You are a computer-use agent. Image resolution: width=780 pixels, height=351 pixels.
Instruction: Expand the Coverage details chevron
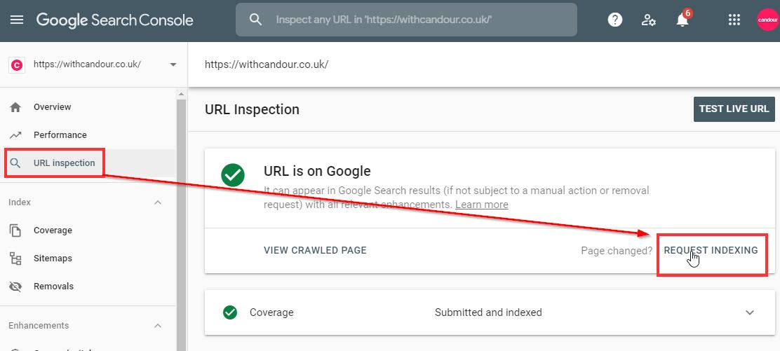(750, 312)
